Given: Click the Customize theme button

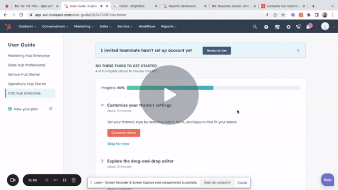Looking at the screenshot, I should [124, 132].
